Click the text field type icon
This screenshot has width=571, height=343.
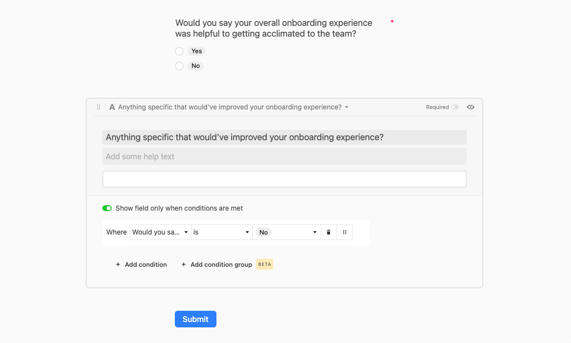point(112,107)
